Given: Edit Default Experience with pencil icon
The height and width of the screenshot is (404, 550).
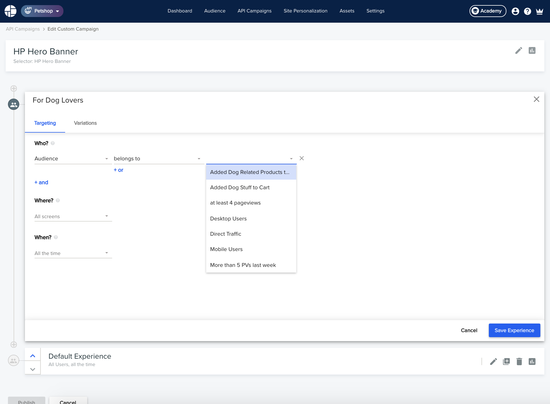Looking at the screenshot, I should point(493,362).
